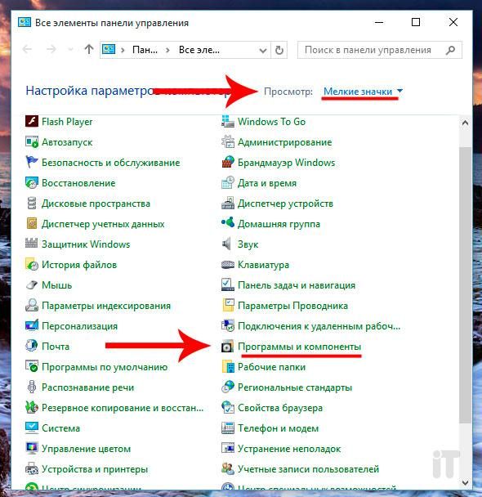
Task: Click the search magnifier icon
Action: [450, 50]
